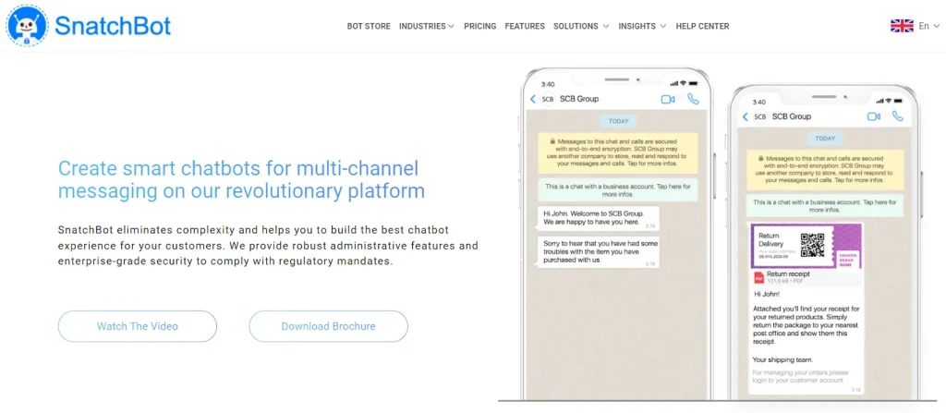Click QR code in Return Delivery card
This screenshot has height=413, width=946.
pyautogui.click(x=812, y=245)
